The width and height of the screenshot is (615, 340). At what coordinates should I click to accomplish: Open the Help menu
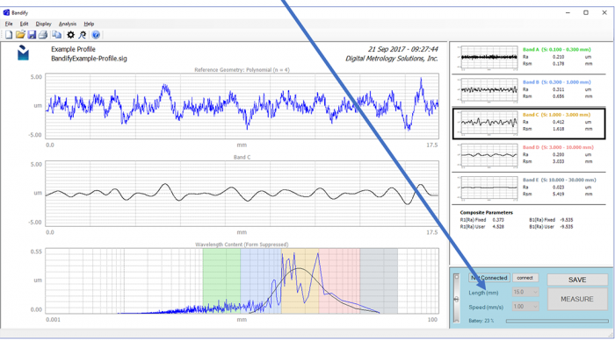pyautogui.click(x=89, y=24)
